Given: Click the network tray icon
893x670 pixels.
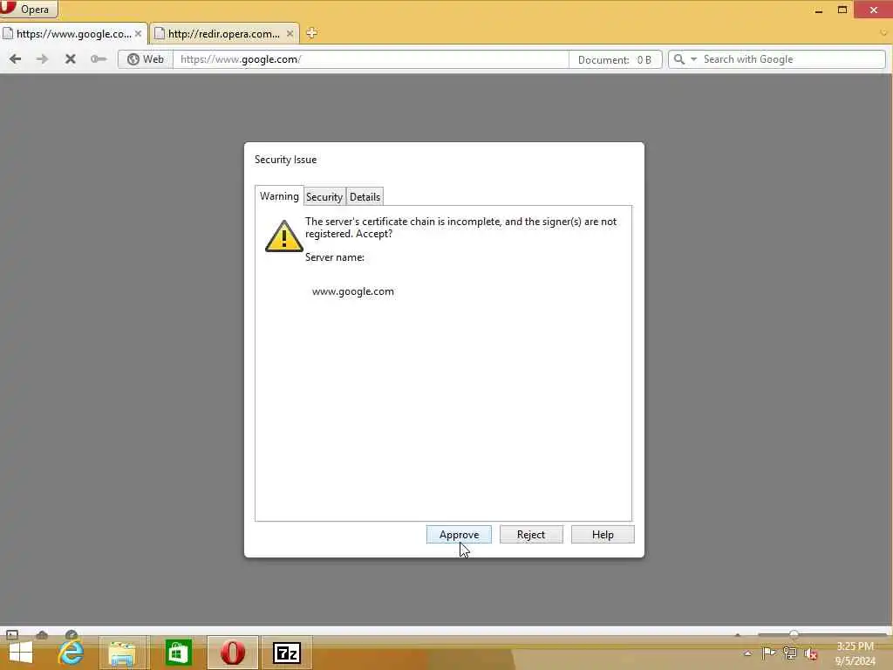Looking at the screenshot, I should (789, 653).
